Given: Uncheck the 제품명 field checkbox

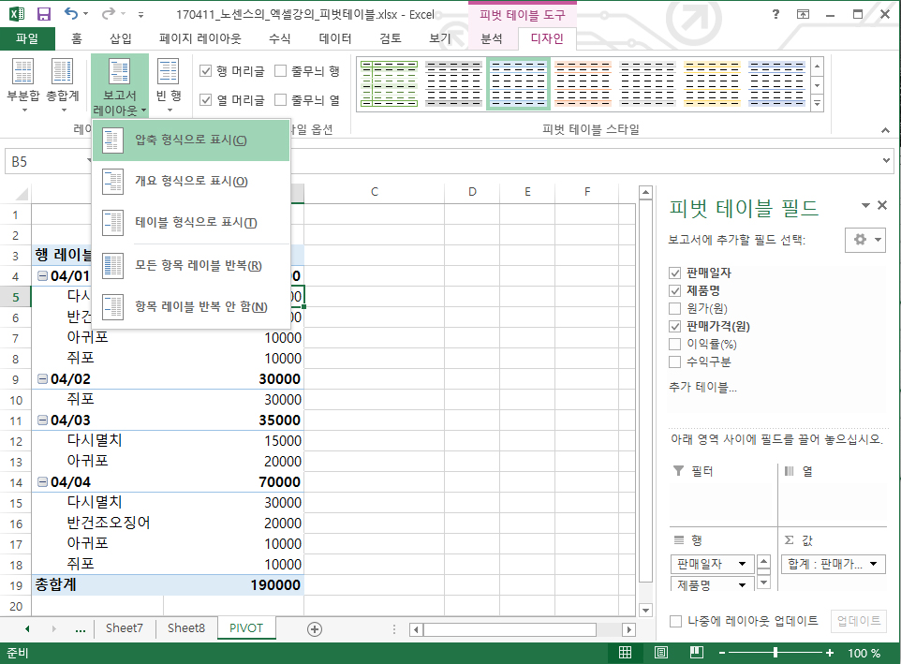Looking at the screenshot, I should tap(675, 290).
